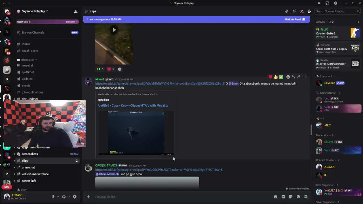This screenshot has width=363, height=204.
Task: Open Direct Messages home icon
Action: [x=7, y=12]
